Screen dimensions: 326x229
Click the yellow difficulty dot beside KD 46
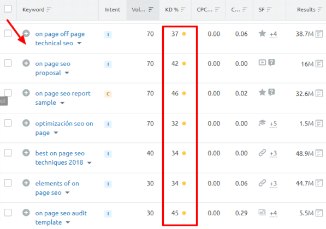(x=184, y=93)
